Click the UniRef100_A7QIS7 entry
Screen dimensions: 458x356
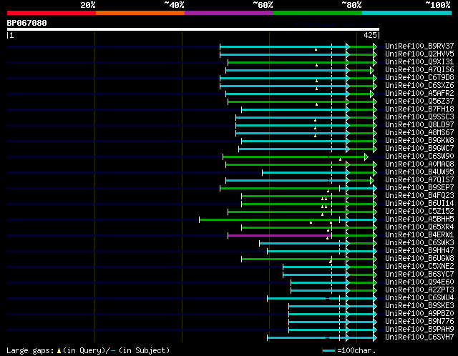419,179
